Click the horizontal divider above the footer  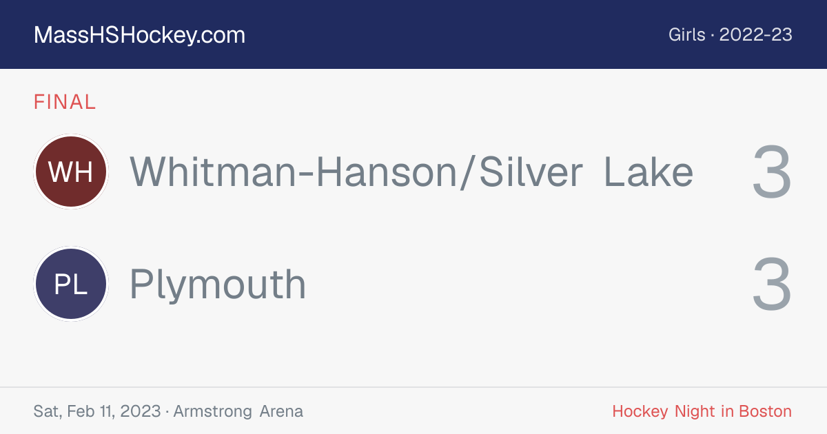tap(413, 387)
